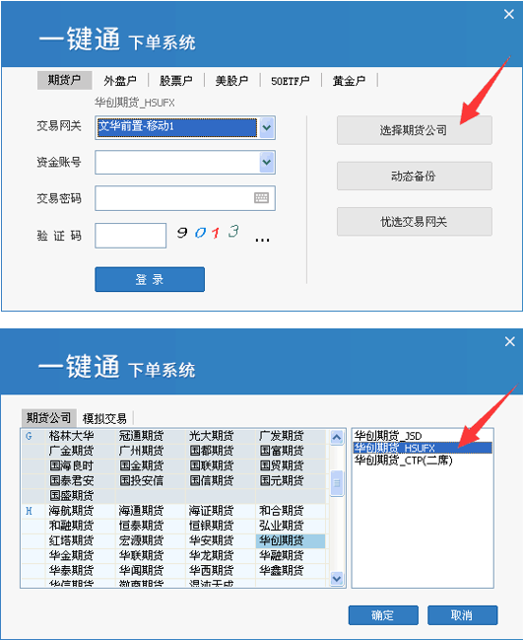Expand the 交易网关 dropdown arrow
Viewport: 523px width, 640px height.
[267, 128]
